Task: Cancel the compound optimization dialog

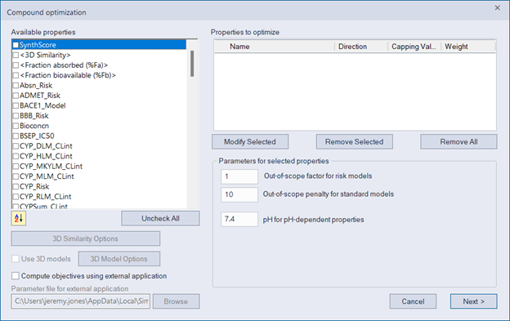Action: tap(413, 301)
